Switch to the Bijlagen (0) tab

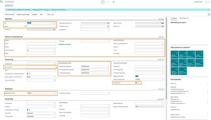(184, 18)
